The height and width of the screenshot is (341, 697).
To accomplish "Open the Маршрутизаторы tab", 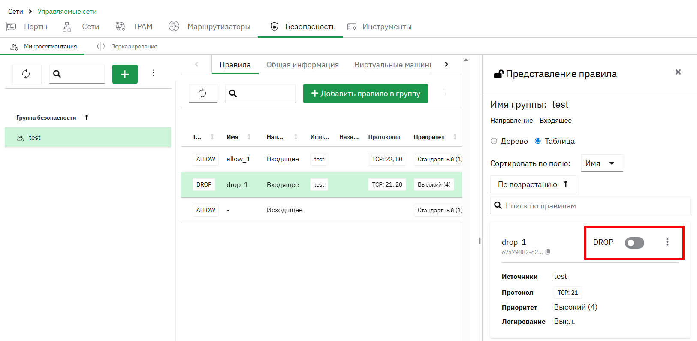I will (209, 27).
